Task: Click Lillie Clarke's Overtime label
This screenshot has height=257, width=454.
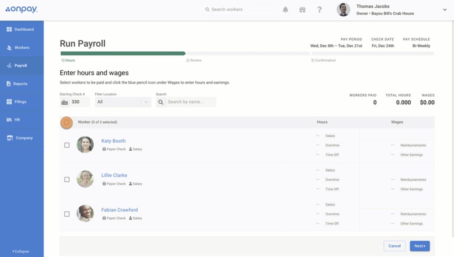Action: click(332, 180)
